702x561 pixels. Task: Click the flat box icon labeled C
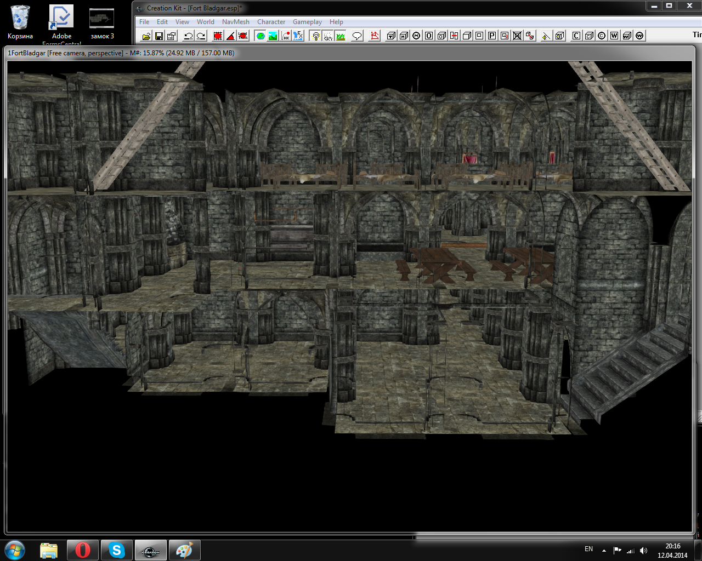[576, 36]
